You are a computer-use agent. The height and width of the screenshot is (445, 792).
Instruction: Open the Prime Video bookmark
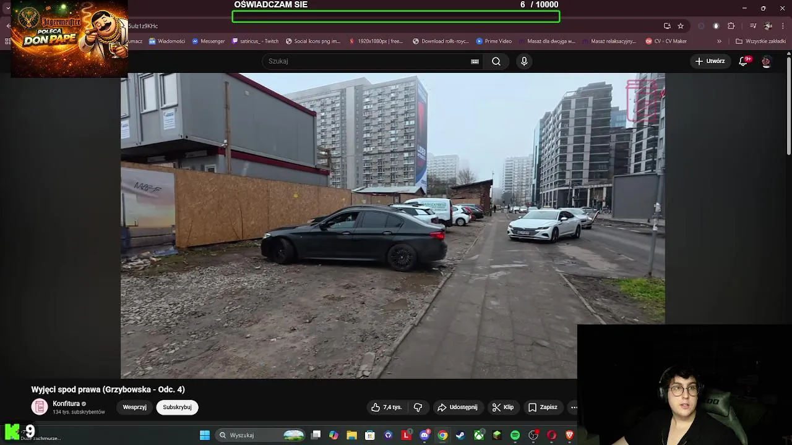click(x=494, y=41)
